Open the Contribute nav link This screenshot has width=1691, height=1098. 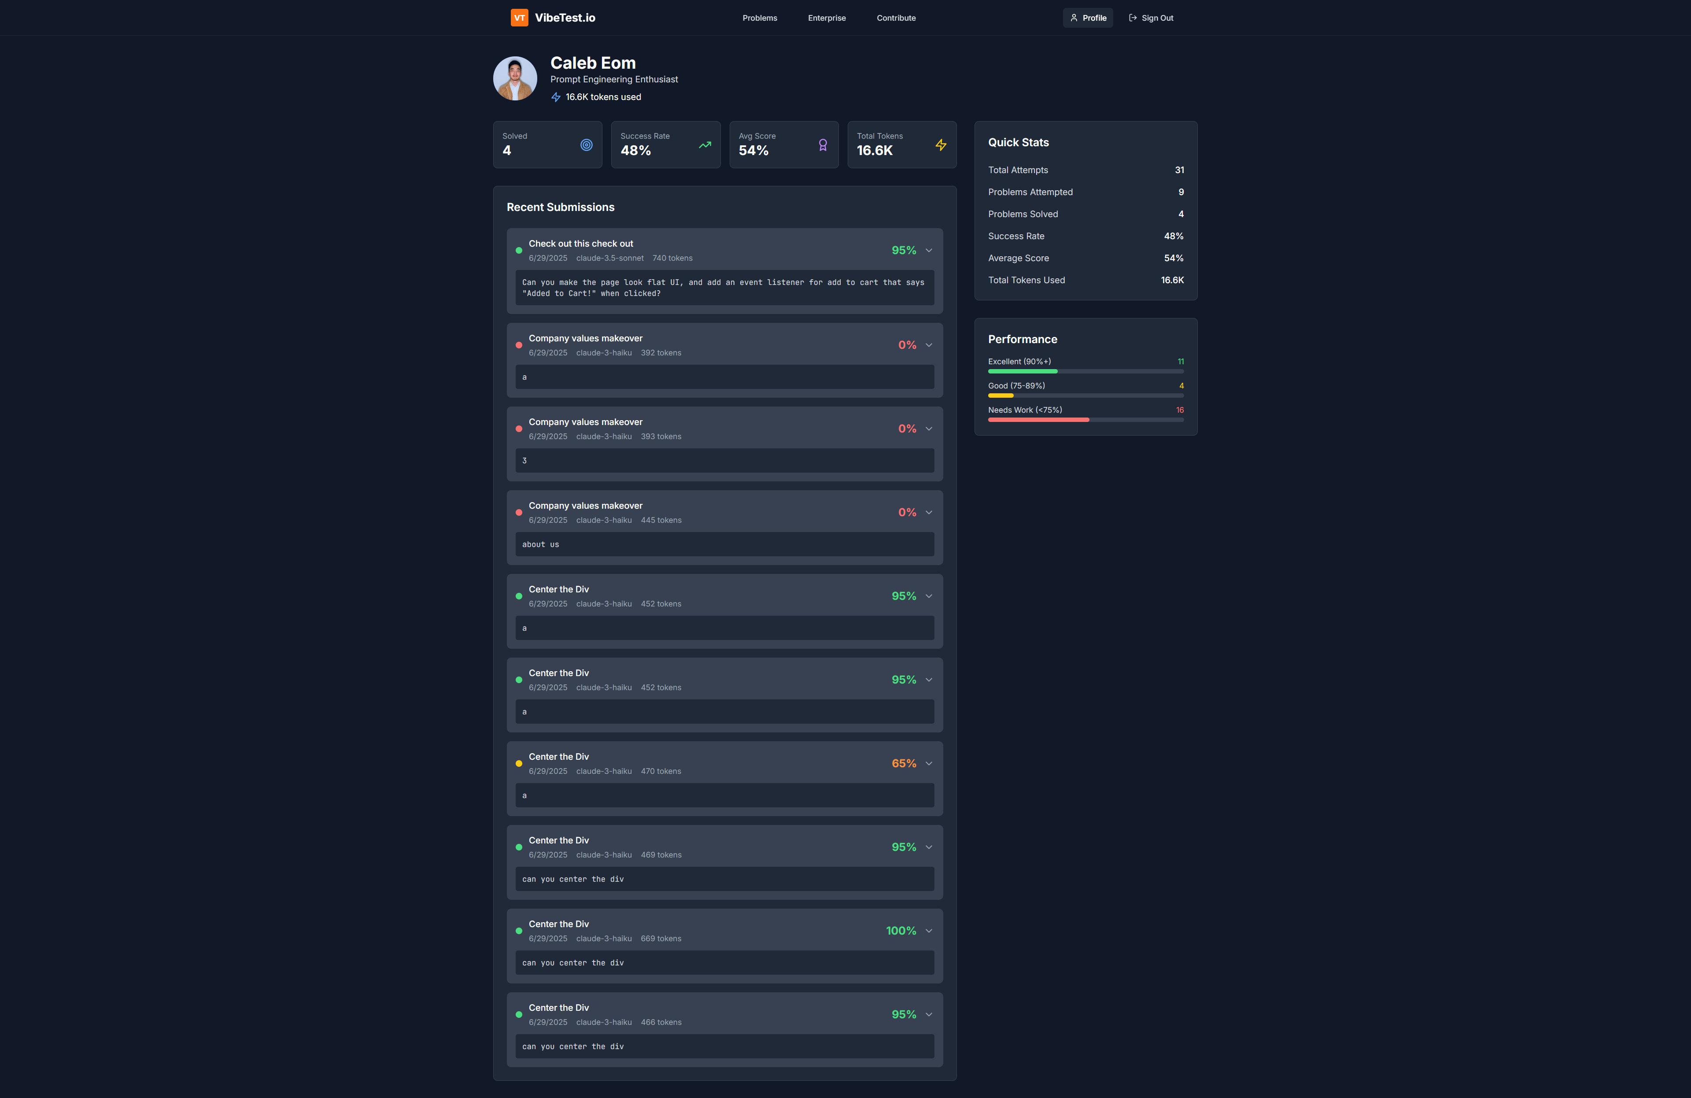click(896, 18)
